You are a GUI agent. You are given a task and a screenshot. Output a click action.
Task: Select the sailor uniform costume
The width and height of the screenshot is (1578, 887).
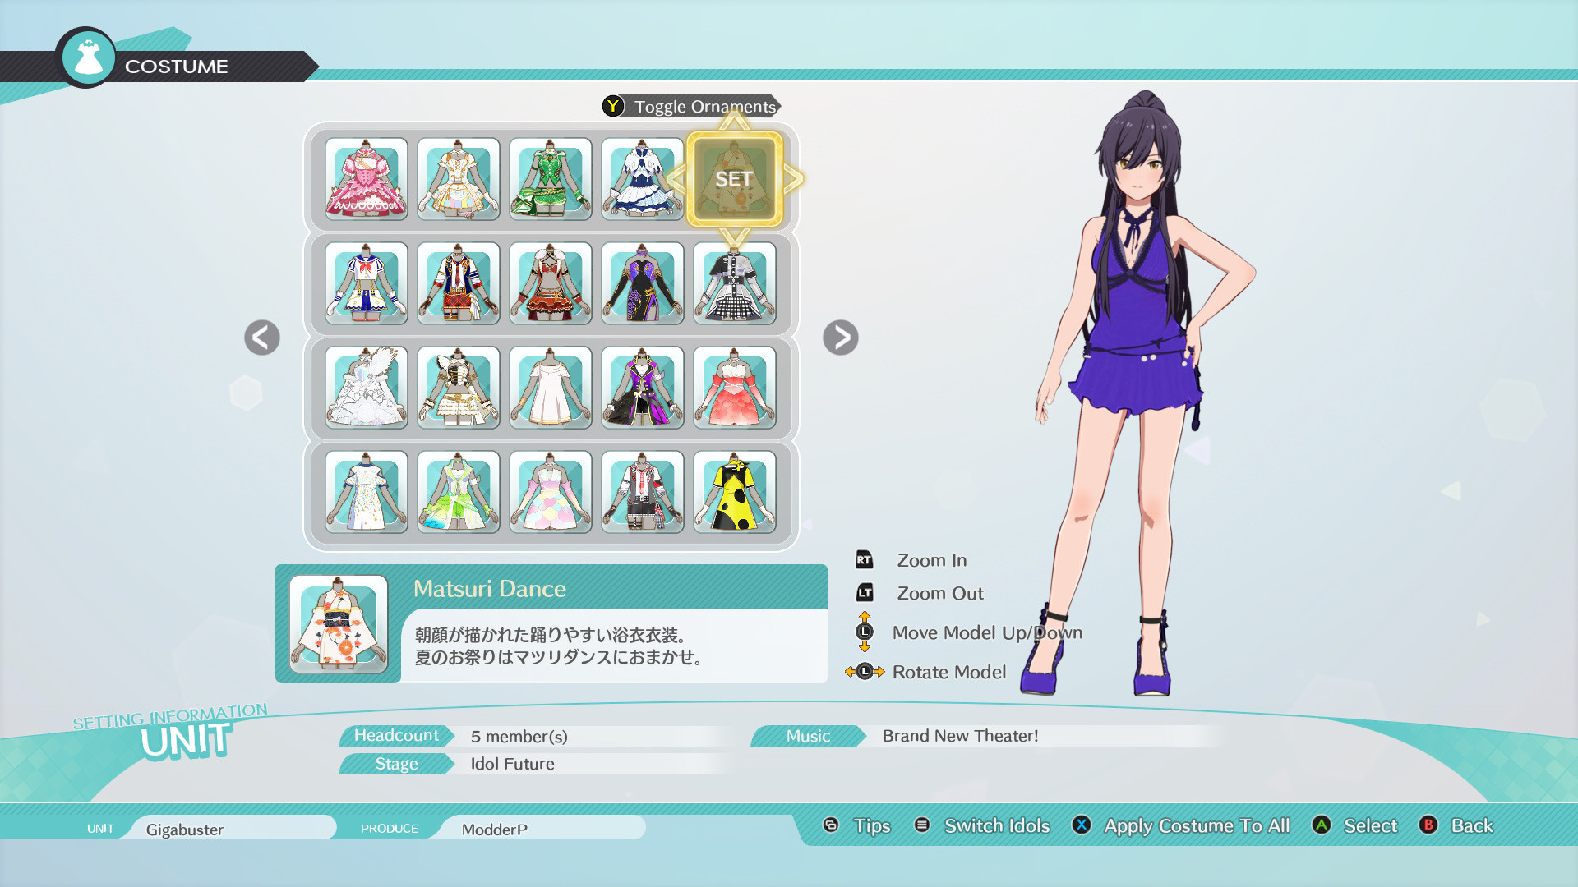coord(367,283)
